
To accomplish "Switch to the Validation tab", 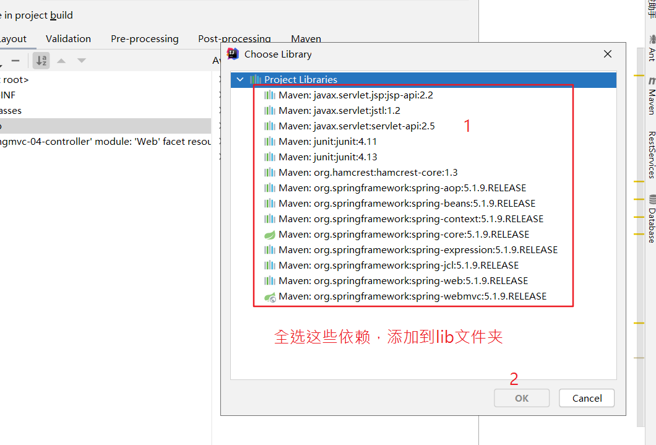I will [68, 39].
